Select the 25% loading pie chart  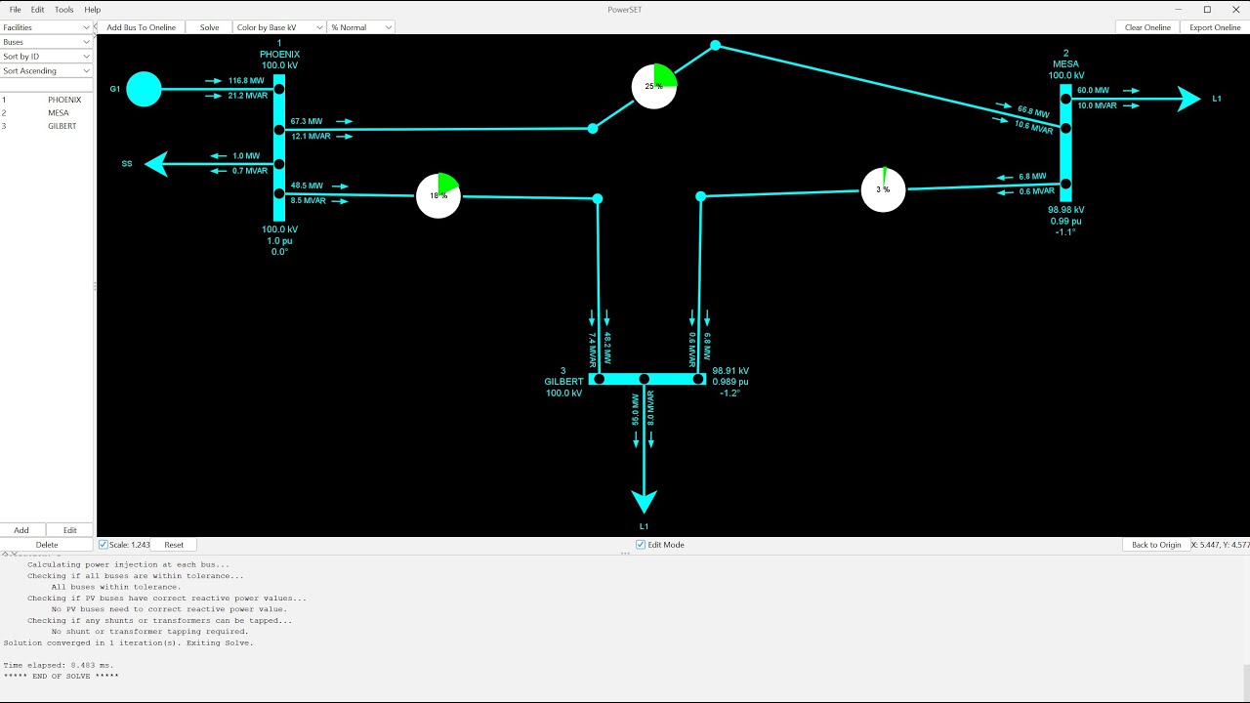click(654, 86)
